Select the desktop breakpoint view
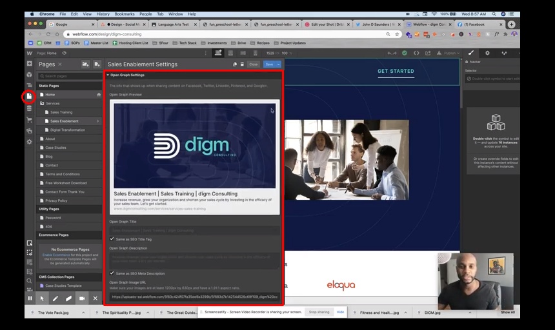The width and height of the screenshot is (555, 330). coord(218,53)
